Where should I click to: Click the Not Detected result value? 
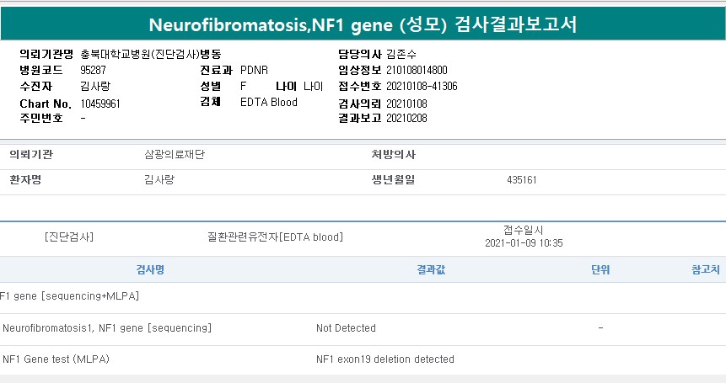point(346,327)
